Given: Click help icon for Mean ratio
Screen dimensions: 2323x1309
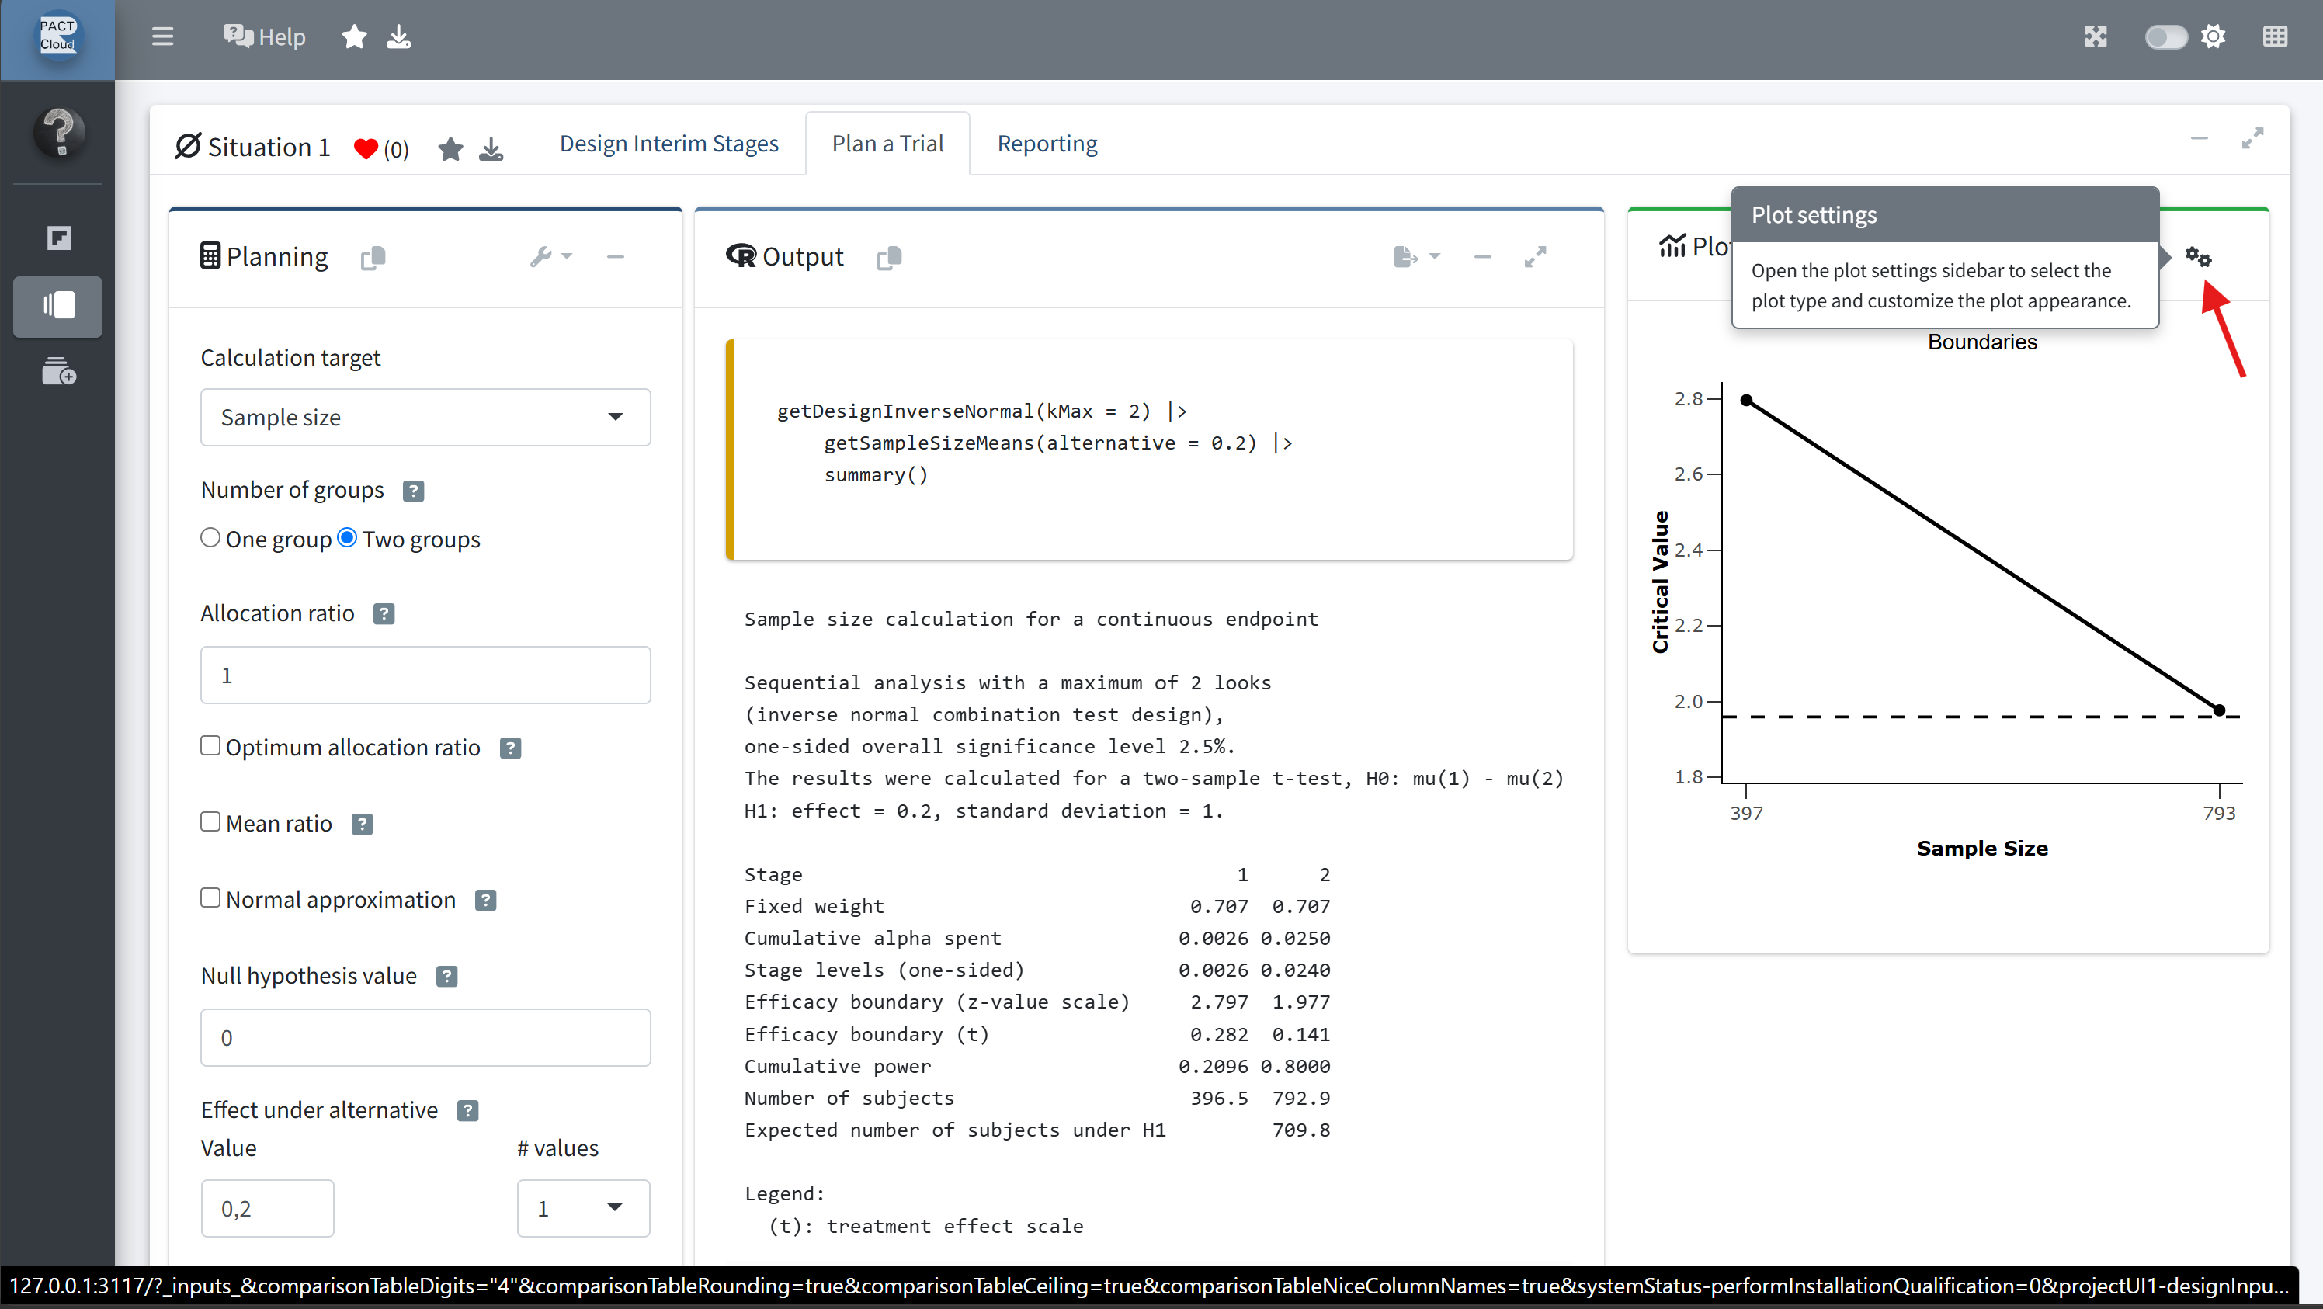Looking at the screenshot, I should point(362,824).
